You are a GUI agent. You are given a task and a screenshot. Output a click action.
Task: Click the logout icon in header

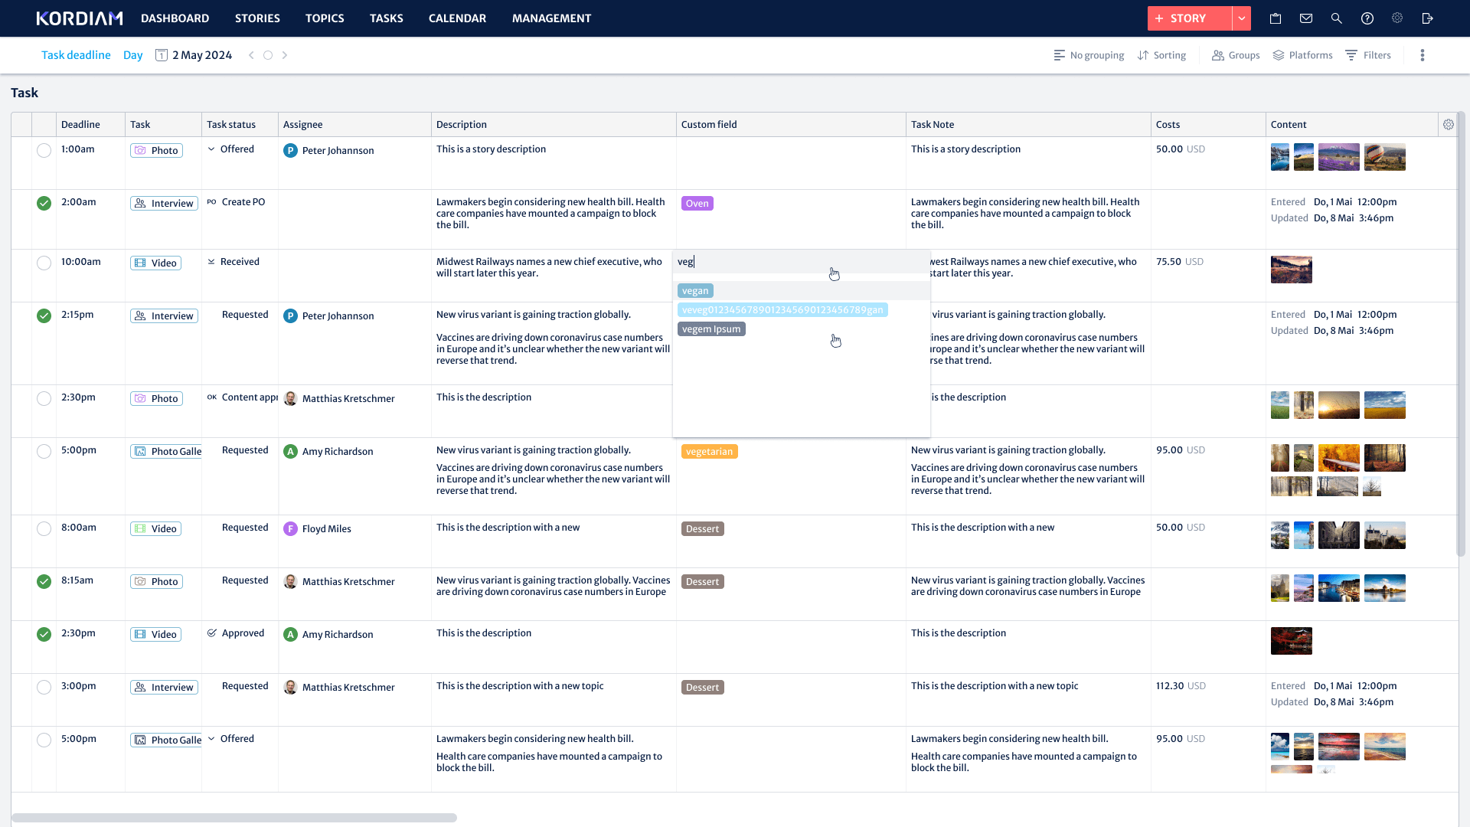1428,18
